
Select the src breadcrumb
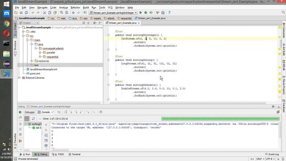tap(51, 18)
